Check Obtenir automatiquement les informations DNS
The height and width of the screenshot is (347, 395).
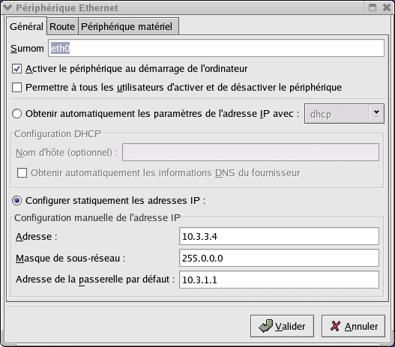coord(22,173)
